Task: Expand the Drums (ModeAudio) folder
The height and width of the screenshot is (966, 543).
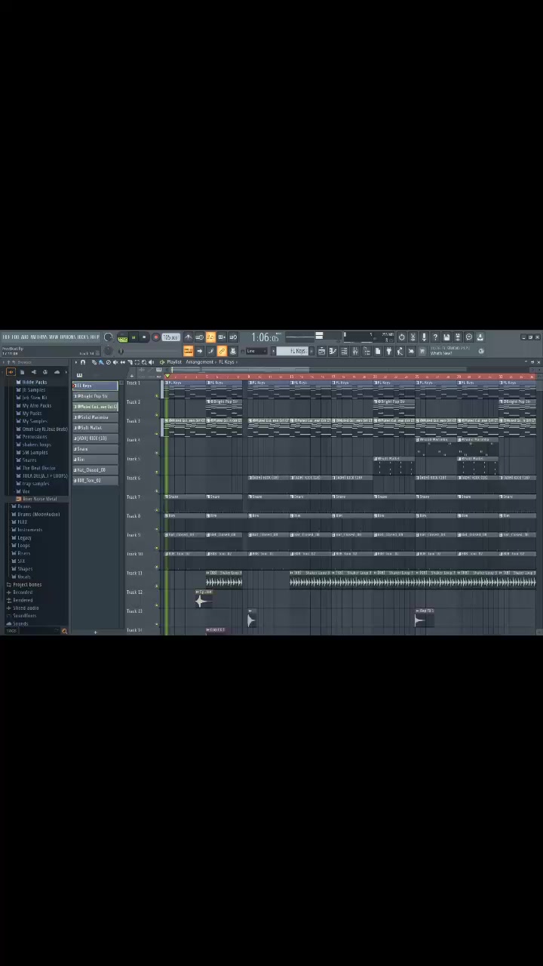Action: pyautogui.click(x=38, y=514)
